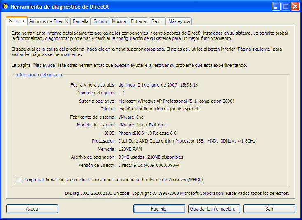Go to the Música tab

click(x=119, y=21)
